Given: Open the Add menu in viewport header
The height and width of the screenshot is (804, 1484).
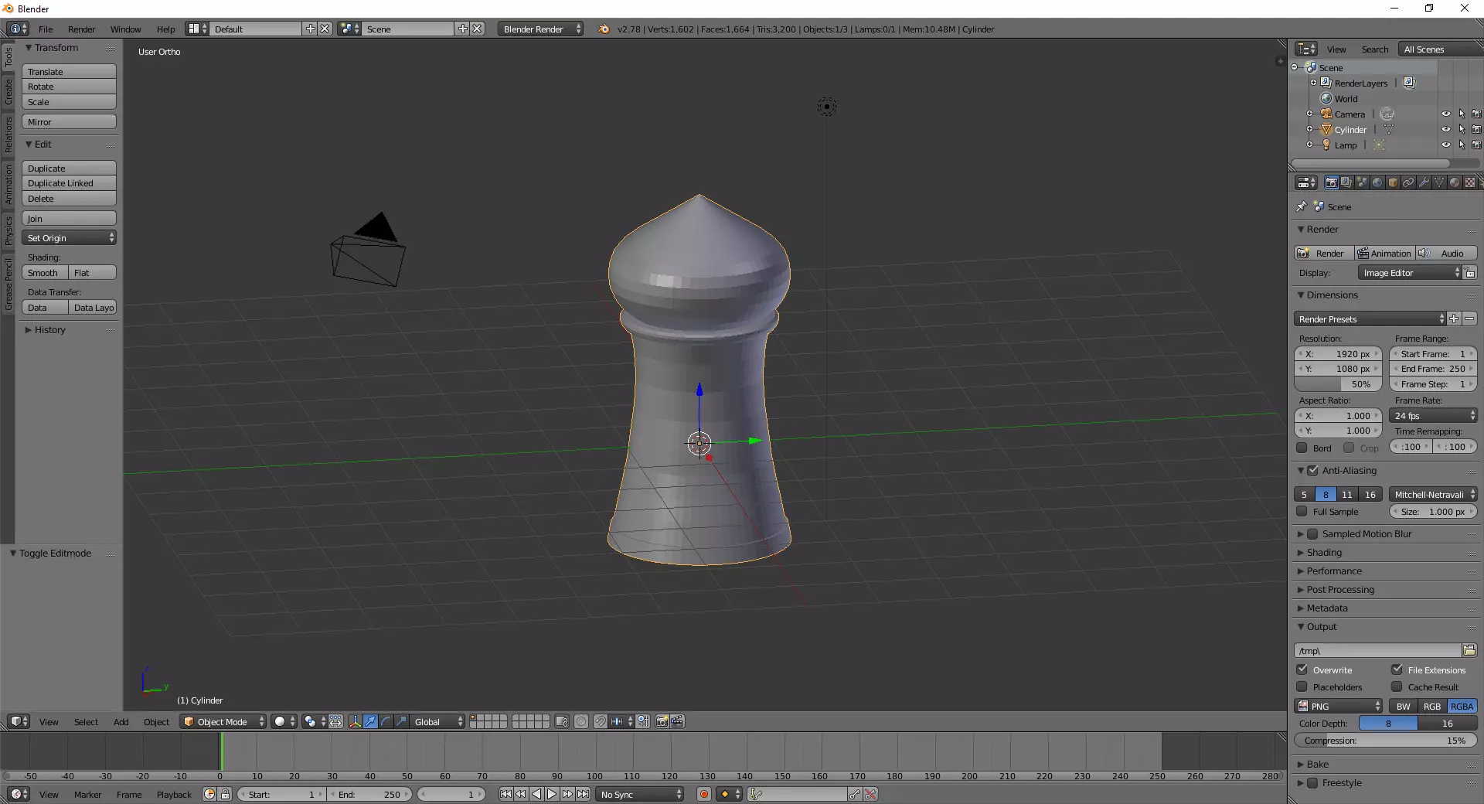Looking at the screenshot, I should (121, 722).
